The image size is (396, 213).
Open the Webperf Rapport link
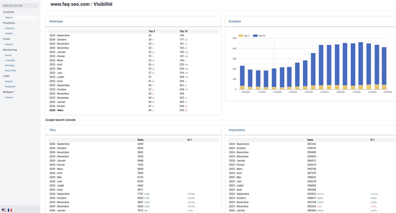click(9, 97)
